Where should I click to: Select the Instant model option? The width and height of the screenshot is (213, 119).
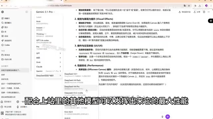coord(49,29)
